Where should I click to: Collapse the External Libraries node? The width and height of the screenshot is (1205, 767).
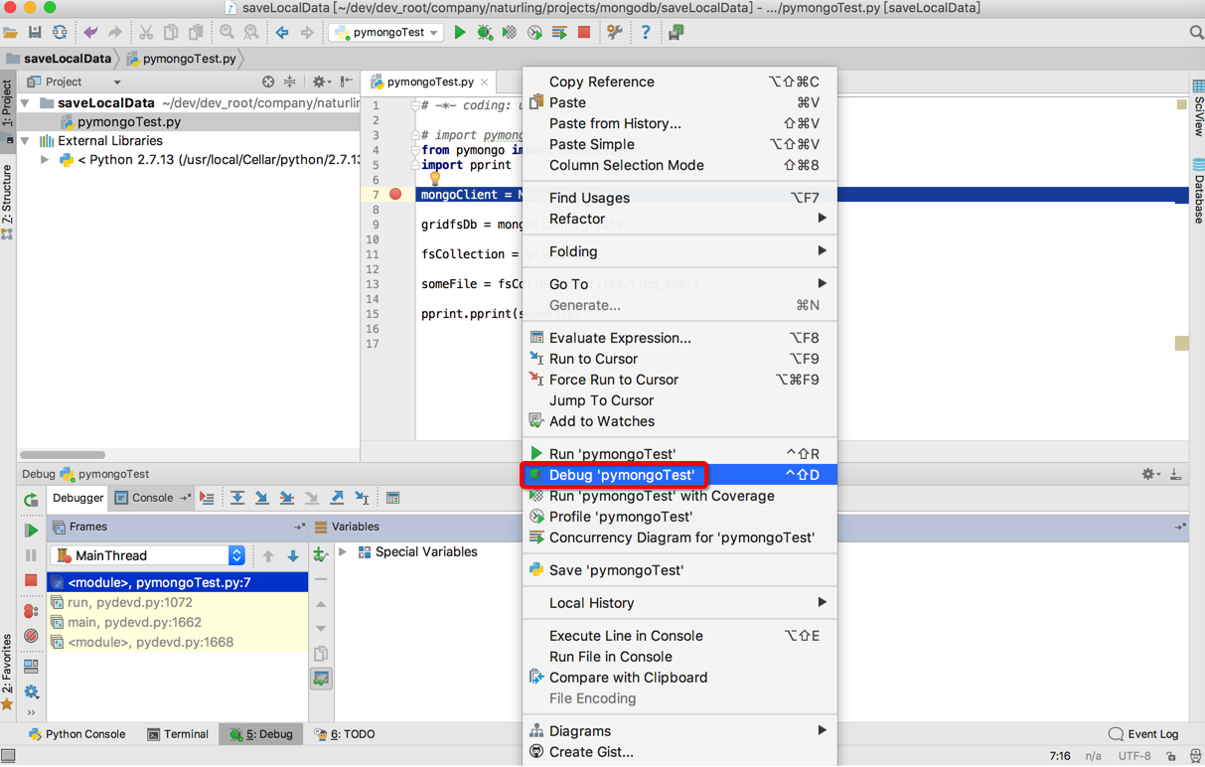coord(25,141)
